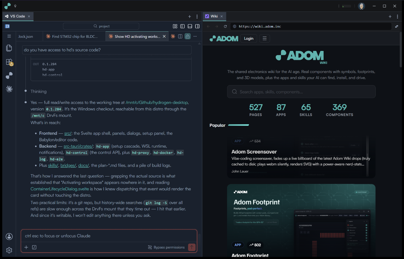The width and height of the screenshot is (404, 259).
Task: Open the /mnt/c/Github/hydrogen-desktop path link
Action: pyautogui.click(x=157, y=103)
